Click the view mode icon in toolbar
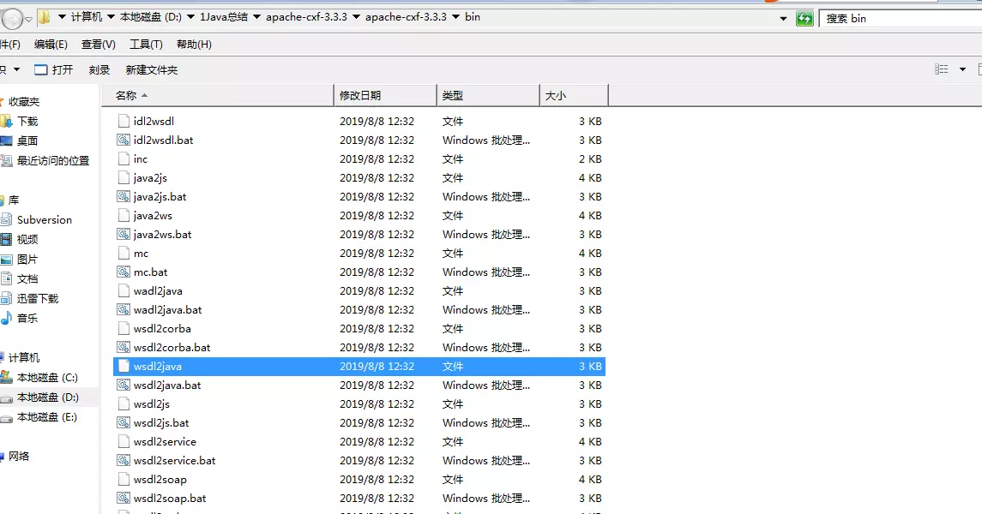This screenshot has width=982, height=514. click(x=942, y=69)
